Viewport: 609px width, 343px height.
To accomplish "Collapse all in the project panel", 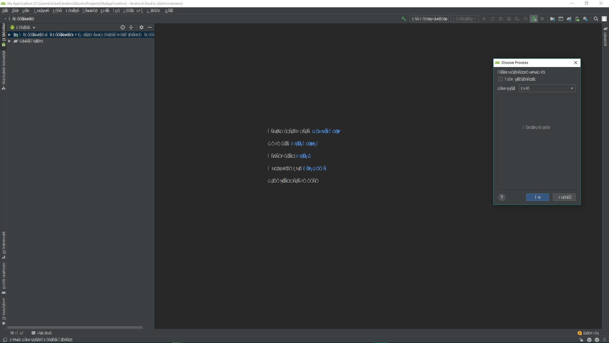I will pyautogui.click(x=131, y=27).
